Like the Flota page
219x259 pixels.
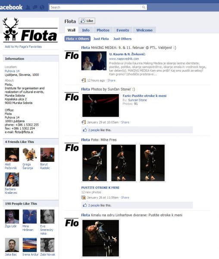[x=87, y=21]
